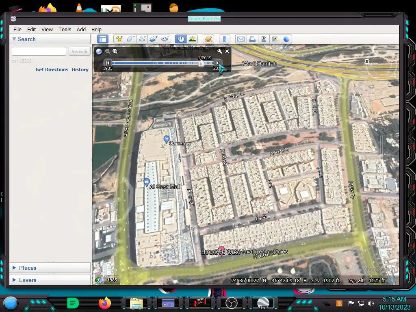416x312 pixels.
Task: Toggle the sidebar visibility button
Action: pos(103,39)
